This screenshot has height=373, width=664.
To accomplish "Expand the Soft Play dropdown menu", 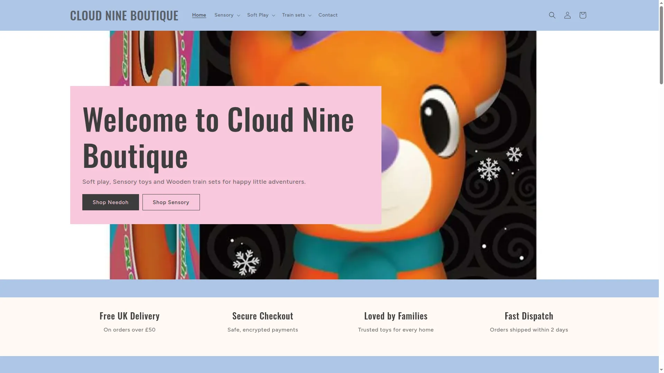I will (261, 15).
